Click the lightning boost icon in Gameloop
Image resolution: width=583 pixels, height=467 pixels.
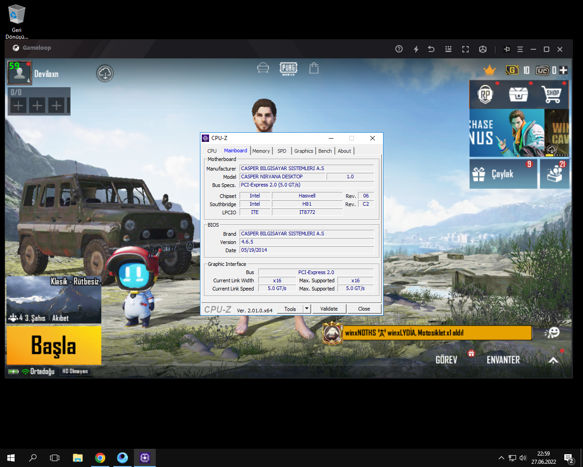416,49
